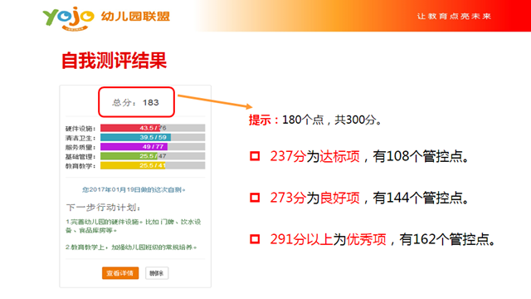Click the red square bullet beside 291分以上
The height and width of the screenshot is (299, 531).
[x=255, y=239]
